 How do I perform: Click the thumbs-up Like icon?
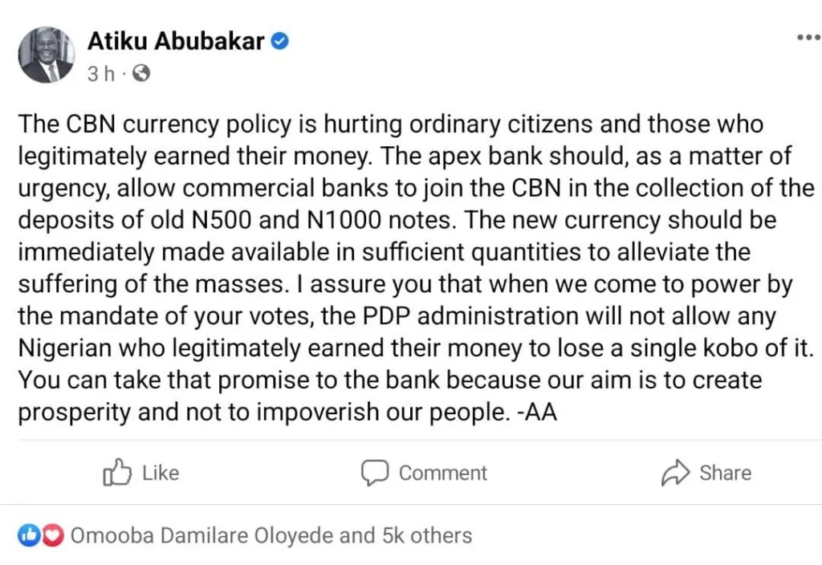pos(117,473)
